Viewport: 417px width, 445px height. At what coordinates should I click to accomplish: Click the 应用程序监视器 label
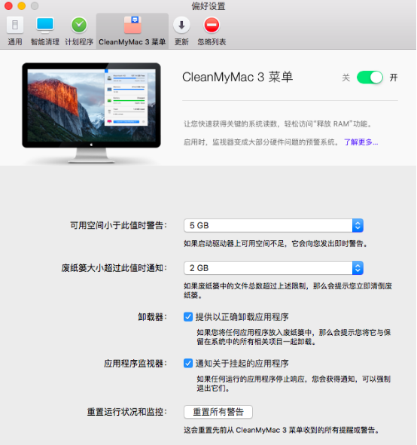pyautogui.click(x=135, y=364)
